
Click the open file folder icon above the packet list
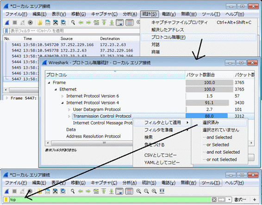point(40,23)
